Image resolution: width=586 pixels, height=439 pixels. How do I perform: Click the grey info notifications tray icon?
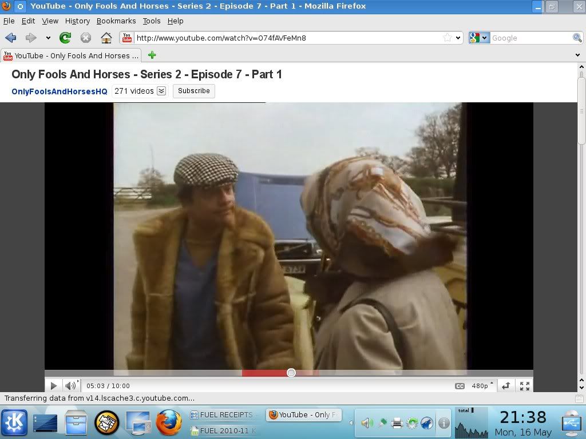point(444,422)
